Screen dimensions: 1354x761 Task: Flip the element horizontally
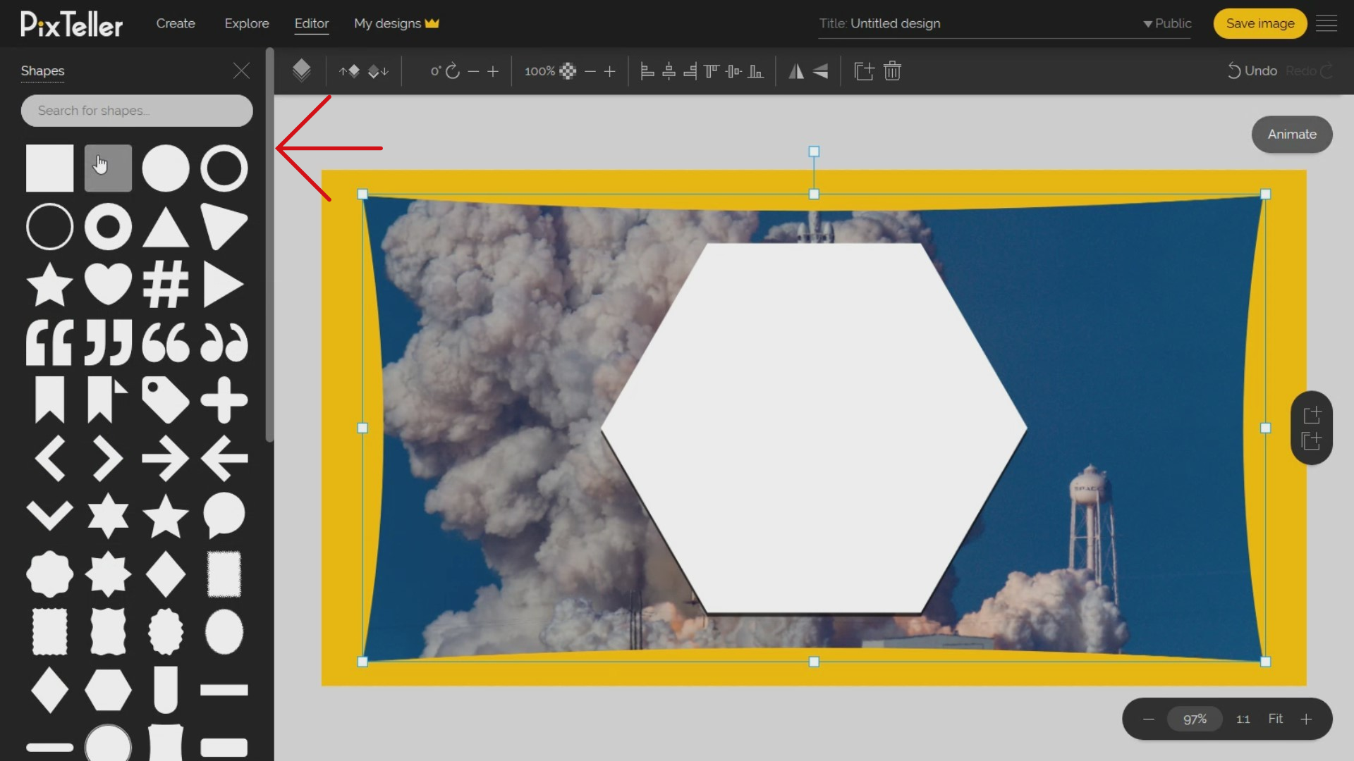(x=796, y=71)
